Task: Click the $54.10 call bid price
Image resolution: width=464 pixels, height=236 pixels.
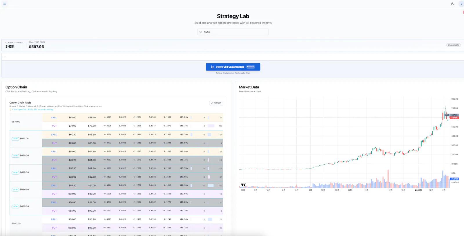Action: click(x=72, y=185)
